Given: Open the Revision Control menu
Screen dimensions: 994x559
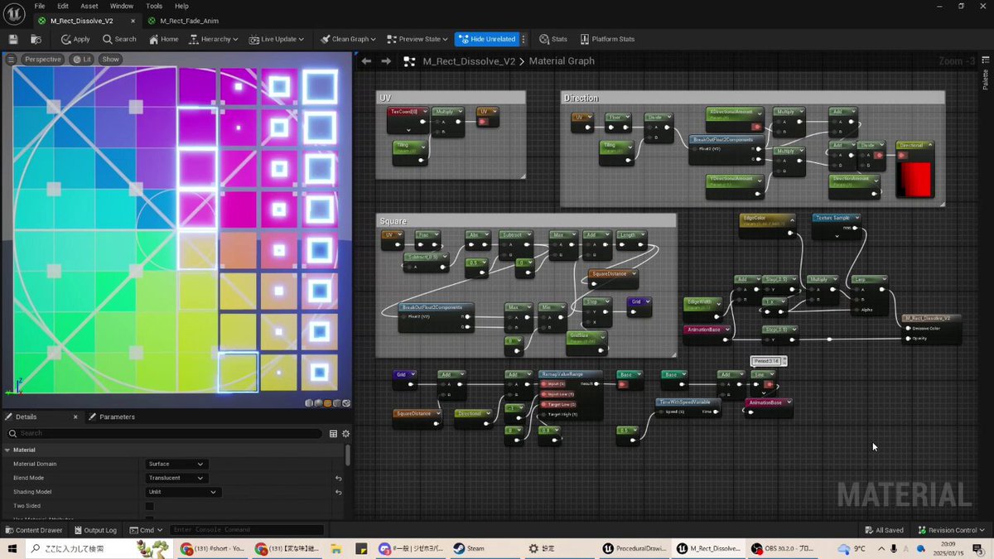Looking at the screenshot, I should (x=953, y=530).
